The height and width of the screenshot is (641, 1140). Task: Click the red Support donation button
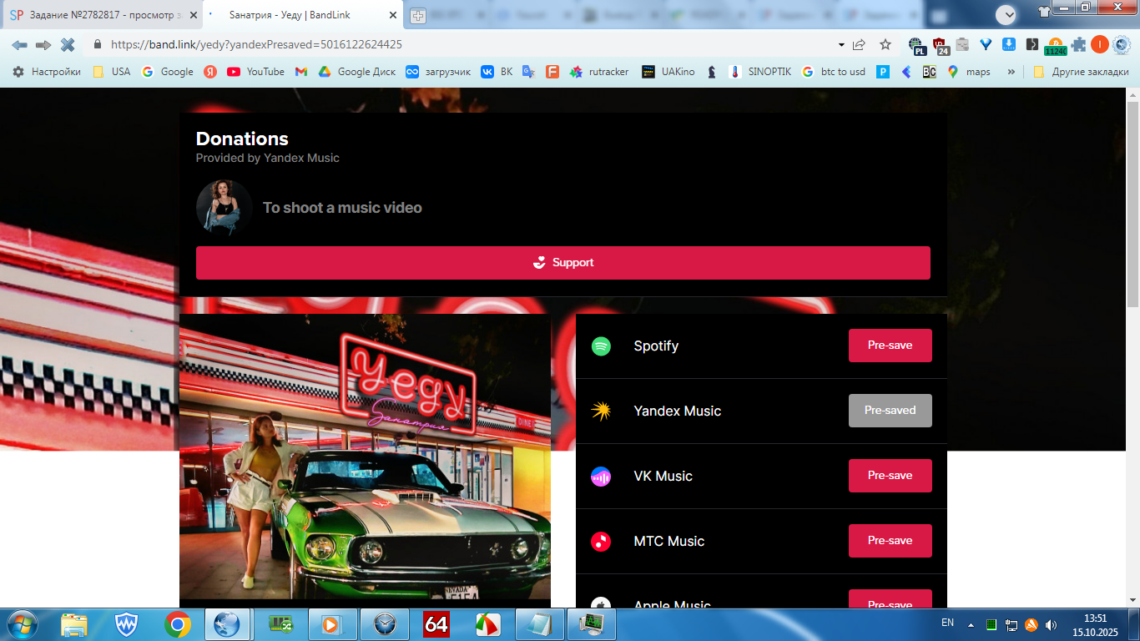[563, 263]
